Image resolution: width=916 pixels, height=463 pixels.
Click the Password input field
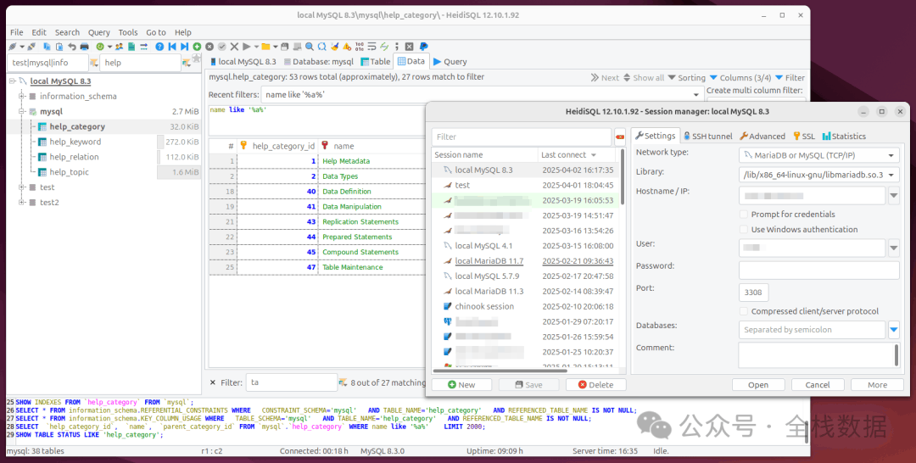[x=818, y=271]
